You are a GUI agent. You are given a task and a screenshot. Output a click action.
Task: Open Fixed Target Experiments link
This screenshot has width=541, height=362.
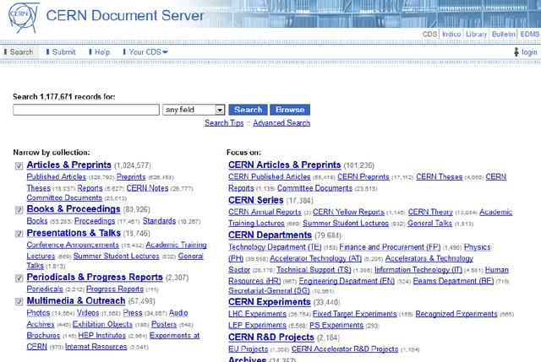tap(355, 314)
